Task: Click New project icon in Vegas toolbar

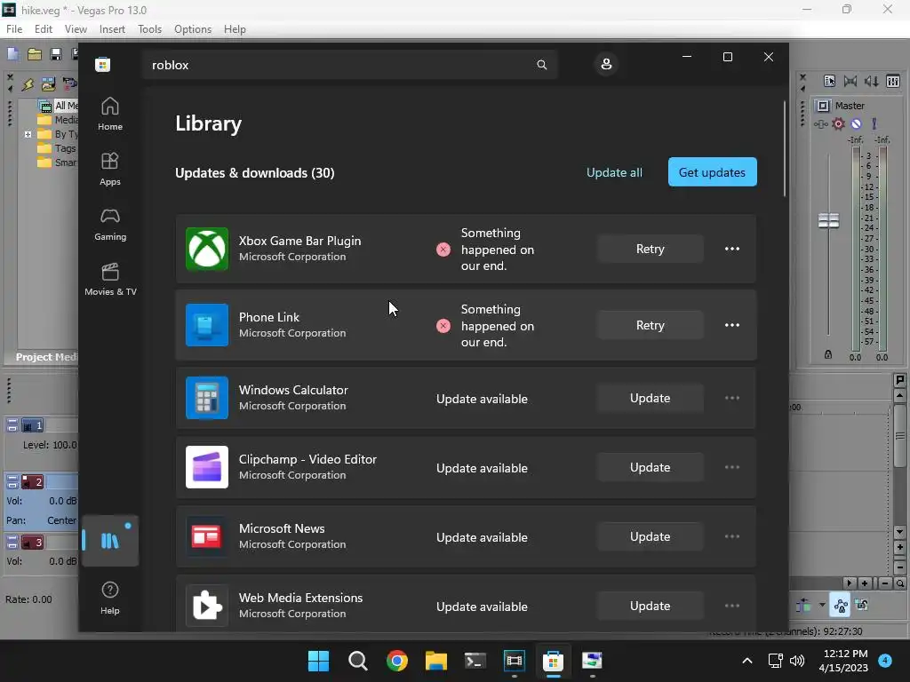Action: [12, 54]
